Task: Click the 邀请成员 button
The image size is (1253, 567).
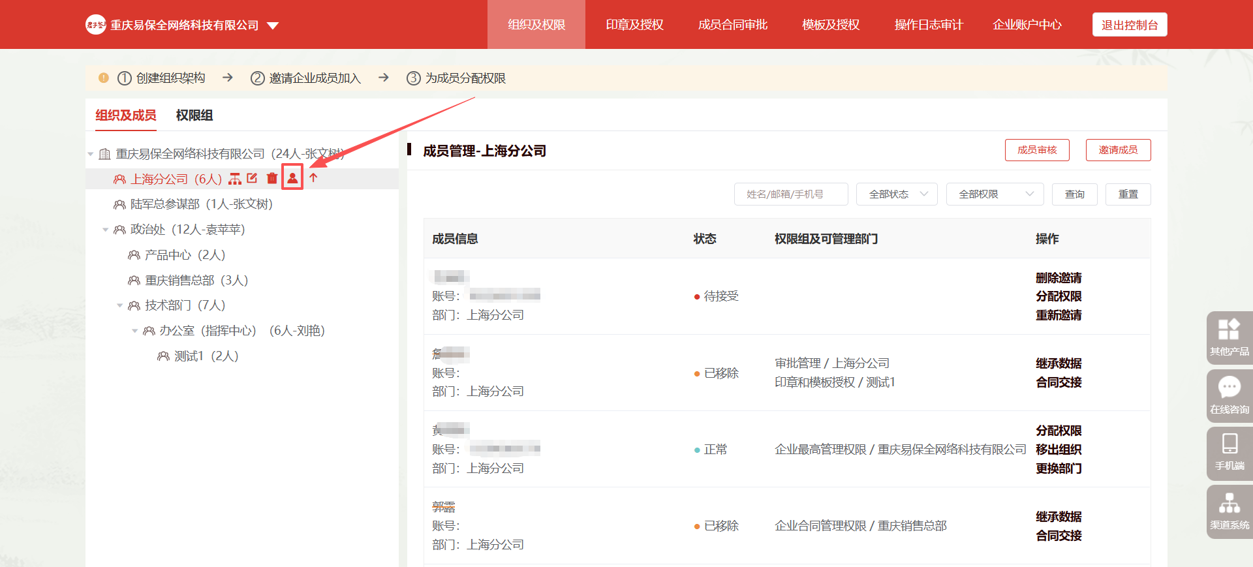Action: pos(1118,150)
